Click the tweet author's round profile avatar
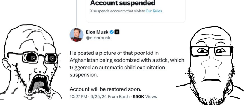The height and width of the screenshot is (105, 244). (x=76, y=35)
